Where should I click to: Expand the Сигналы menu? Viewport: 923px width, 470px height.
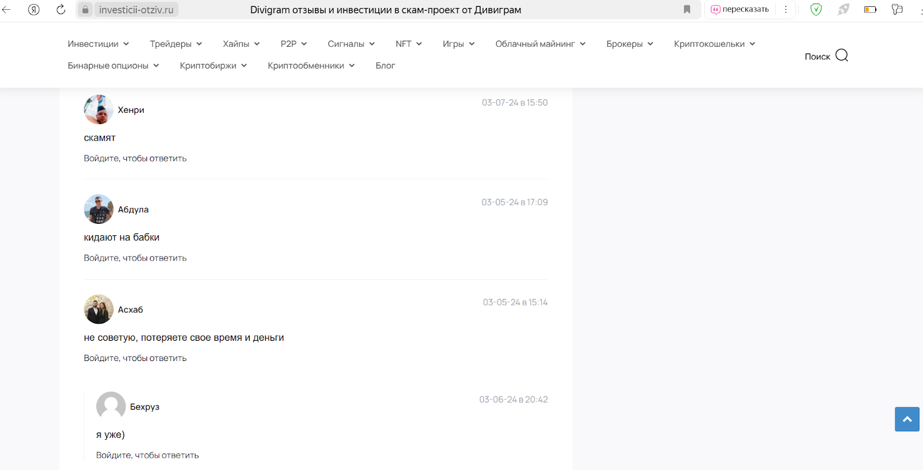pyautogui.click(x=351, y=44)
